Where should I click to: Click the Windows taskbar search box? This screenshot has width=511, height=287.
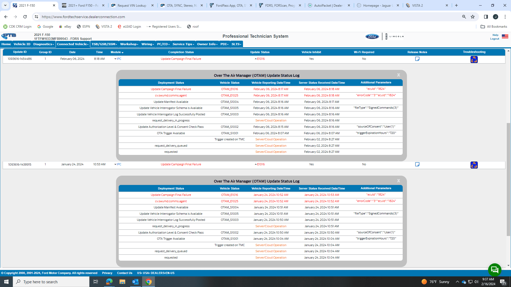(x=51, y=282)
